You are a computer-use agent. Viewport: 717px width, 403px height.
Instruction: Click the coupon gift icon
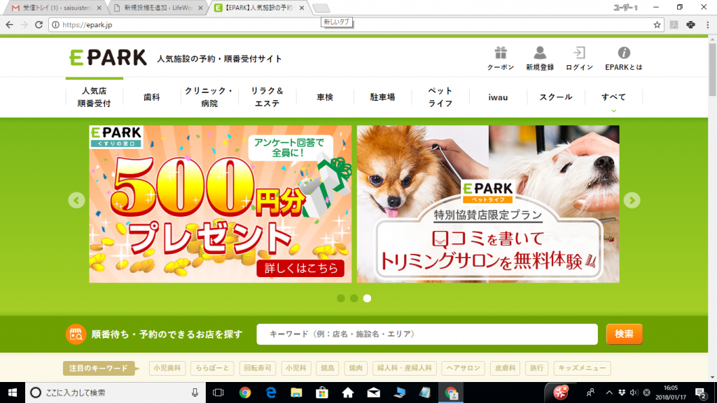click(x=500, y=53)
